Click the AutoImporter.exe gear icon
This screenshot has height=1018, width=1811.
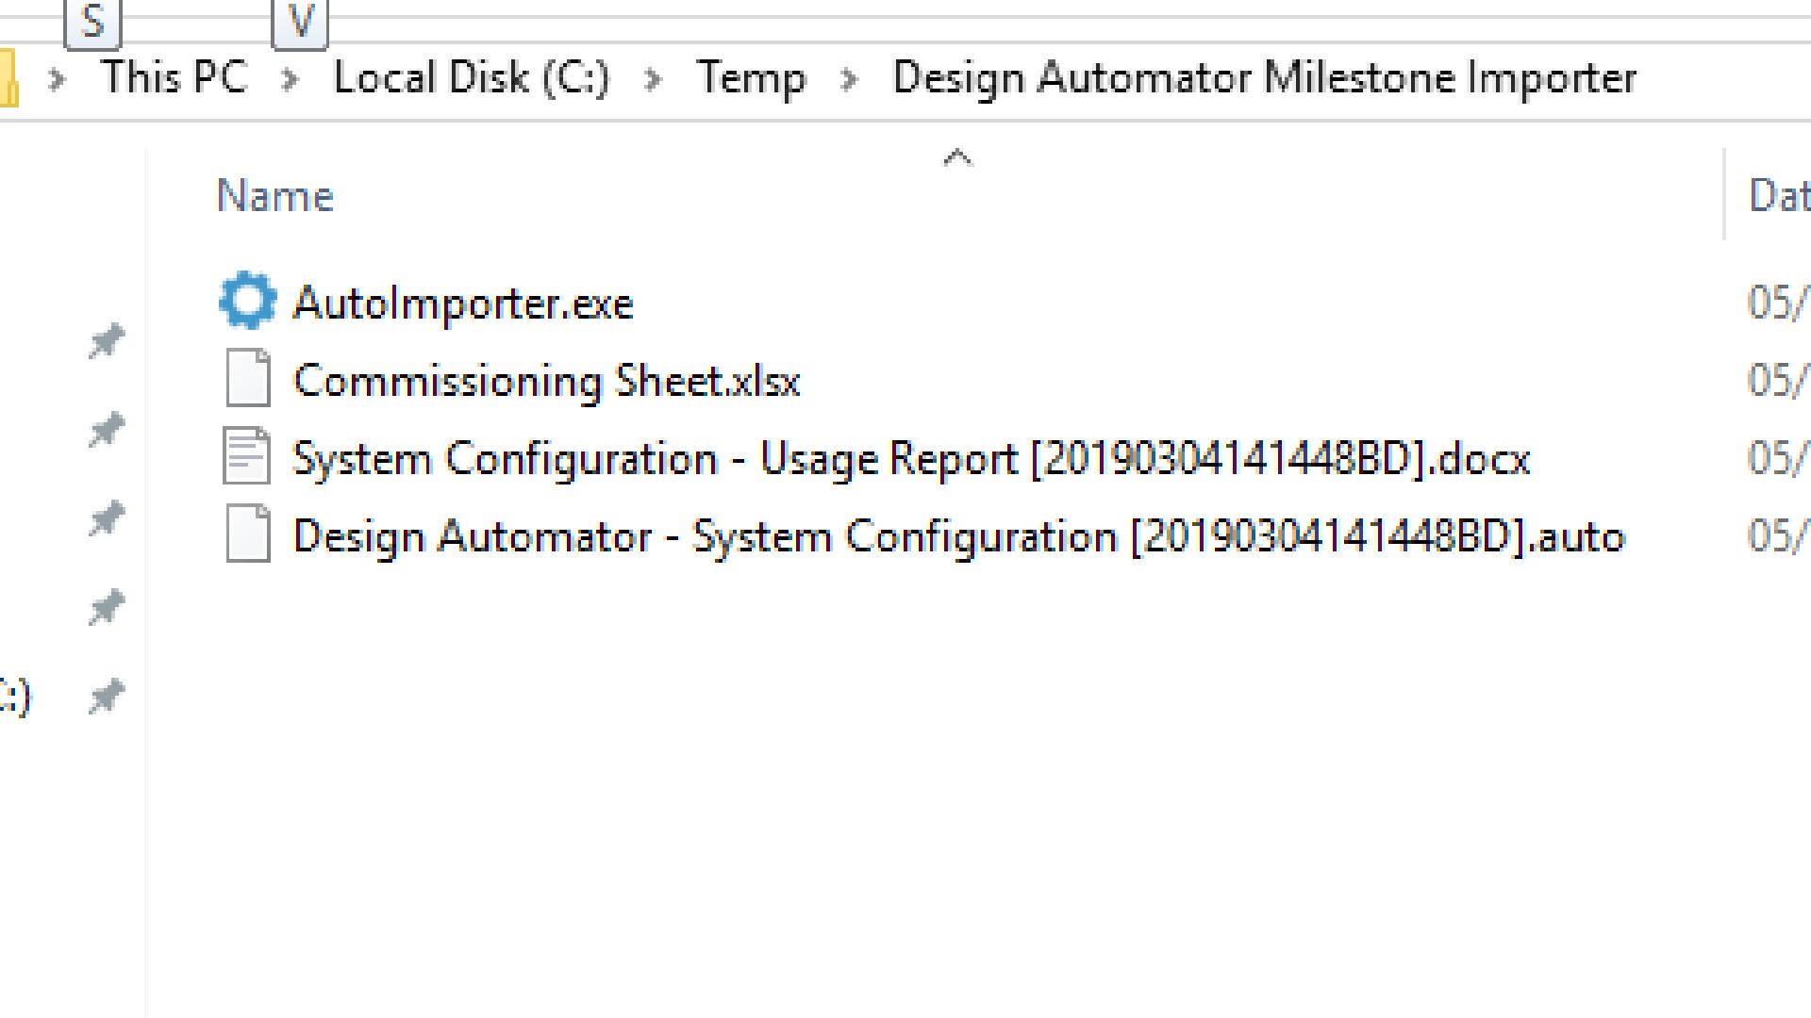click(x=247, y=302)
